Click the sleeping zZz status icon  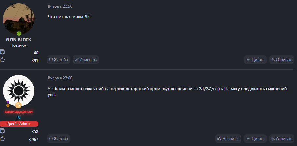19,117
